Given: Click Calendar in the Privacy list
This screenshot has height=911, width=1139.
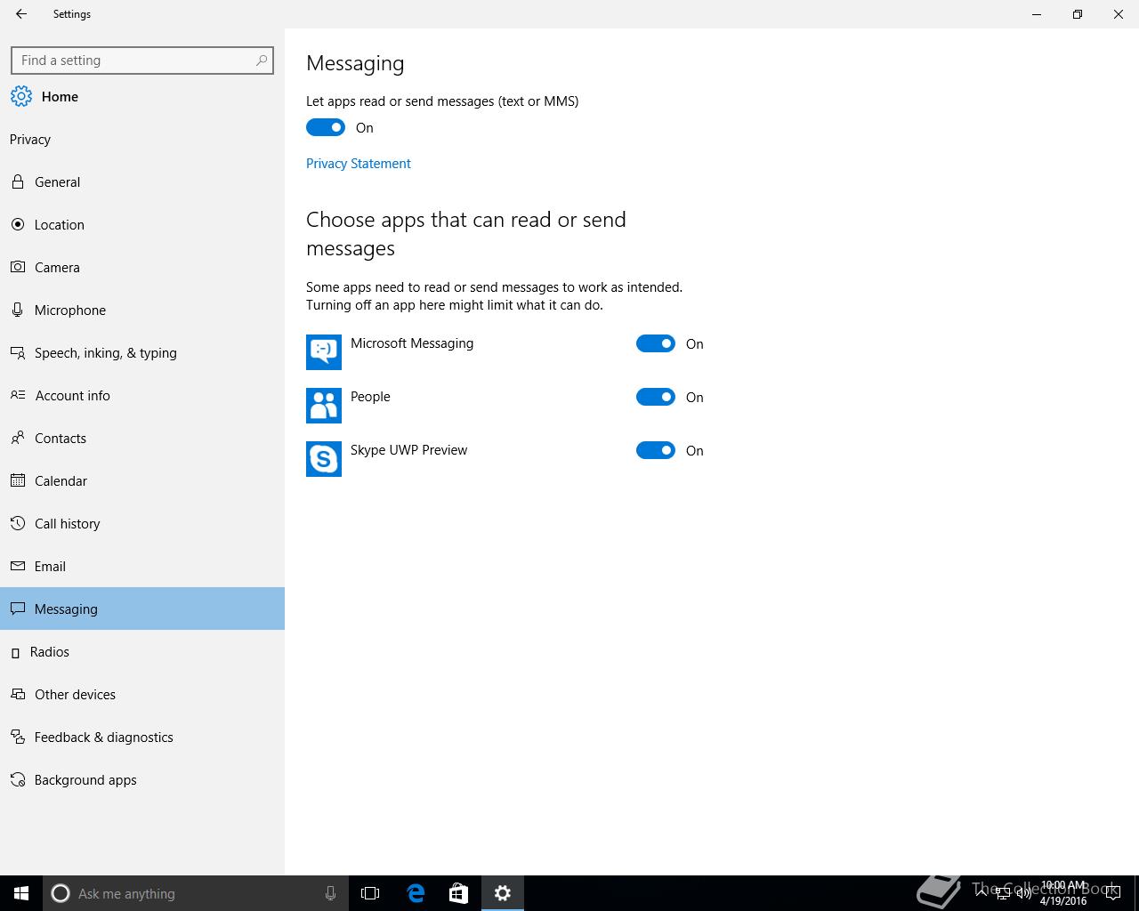Looking at the screenshot, I should [x=142, y=480].
